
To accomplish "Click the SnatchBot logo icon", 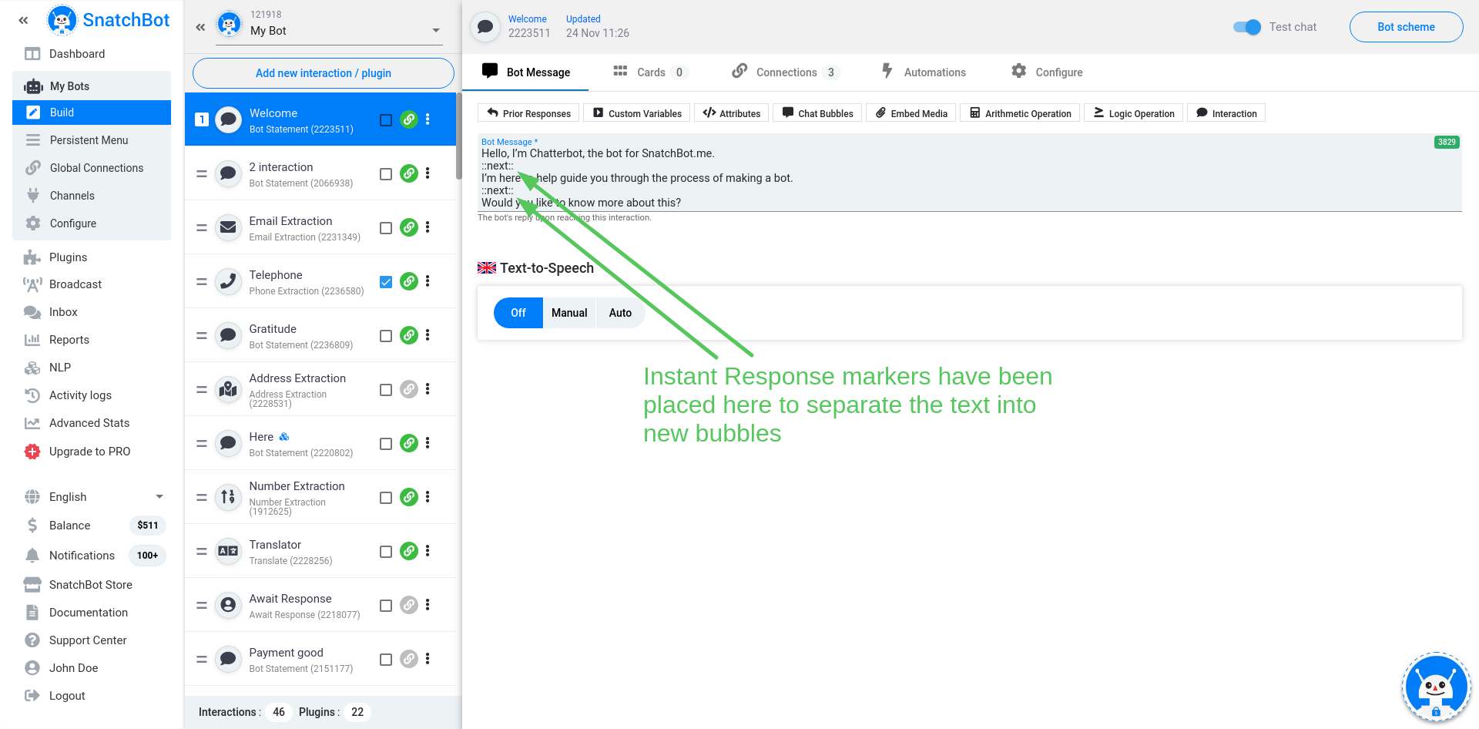I will click(62, 20).
